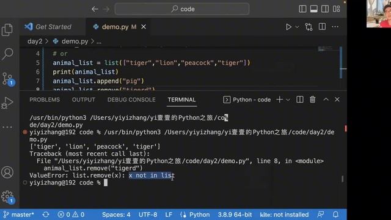The image size is (391, 220).
Task: Toggle the primary side bar layout
Action: [302, 9]
